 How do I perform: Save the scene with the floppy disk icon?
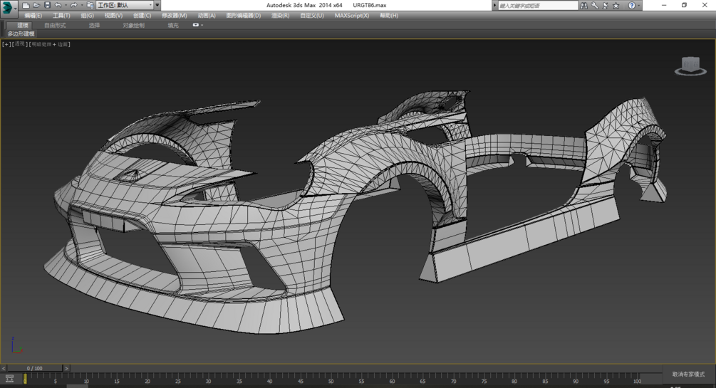pyautogui.click(x=47, y=6)
